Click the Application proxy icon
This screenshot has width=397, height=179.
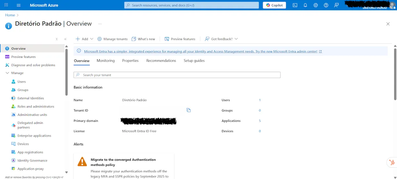tap(14, 168)
